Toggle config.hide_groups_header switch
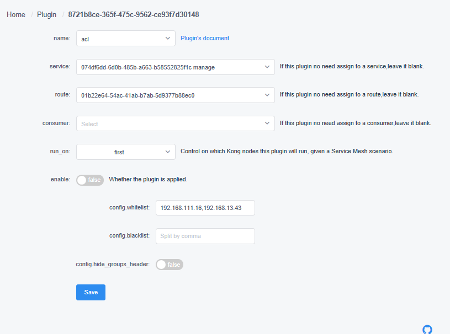Viewport: 450px width, 334px height. [x=170, y=265]
